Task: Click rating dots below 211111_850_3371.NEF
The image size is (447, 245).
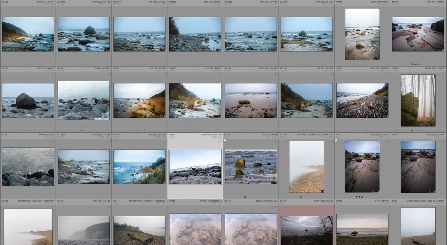Action: tap(139, 64)
